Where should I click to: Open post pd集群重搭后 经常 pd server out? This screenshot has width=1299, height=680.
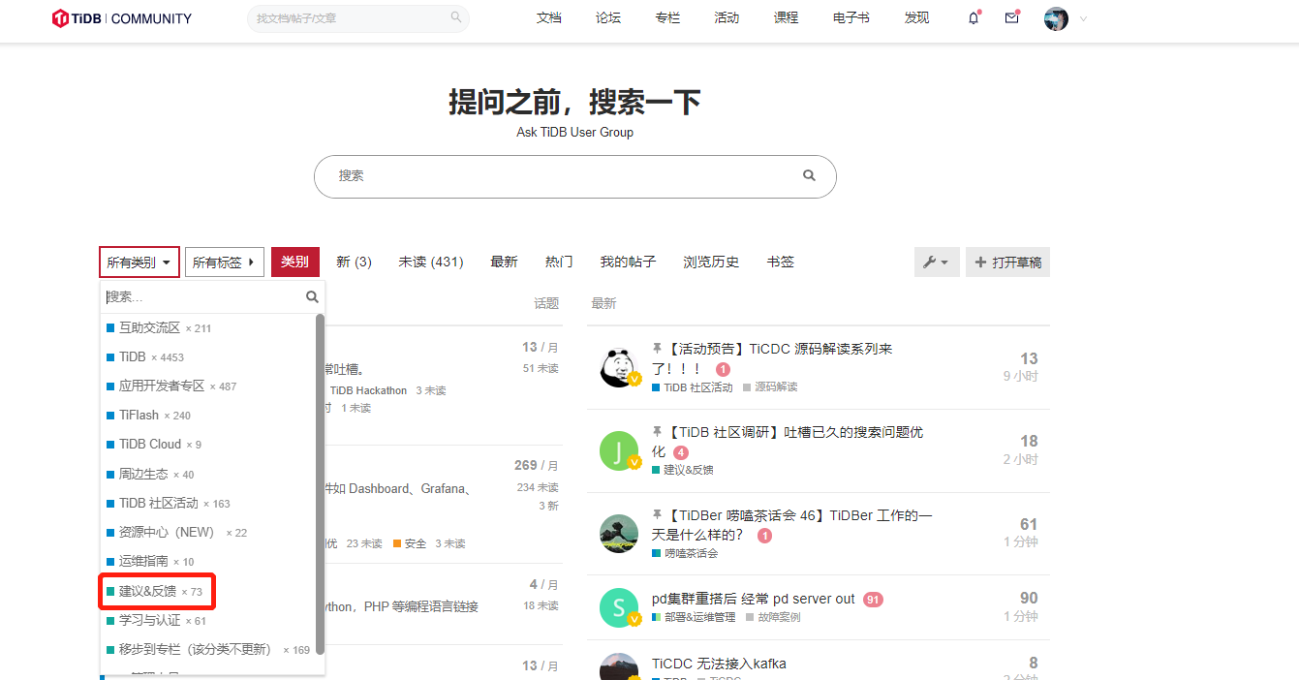pos(754,599)
